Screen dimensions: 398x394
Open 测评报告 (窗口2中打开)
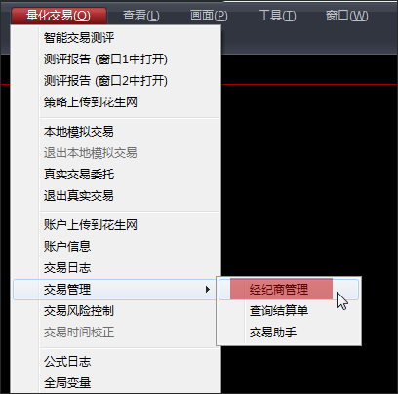tap(116, 81)
